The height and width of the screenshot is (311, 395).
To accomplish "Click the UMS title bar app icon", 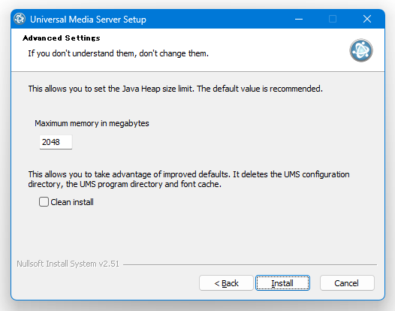I will (20, 19).
